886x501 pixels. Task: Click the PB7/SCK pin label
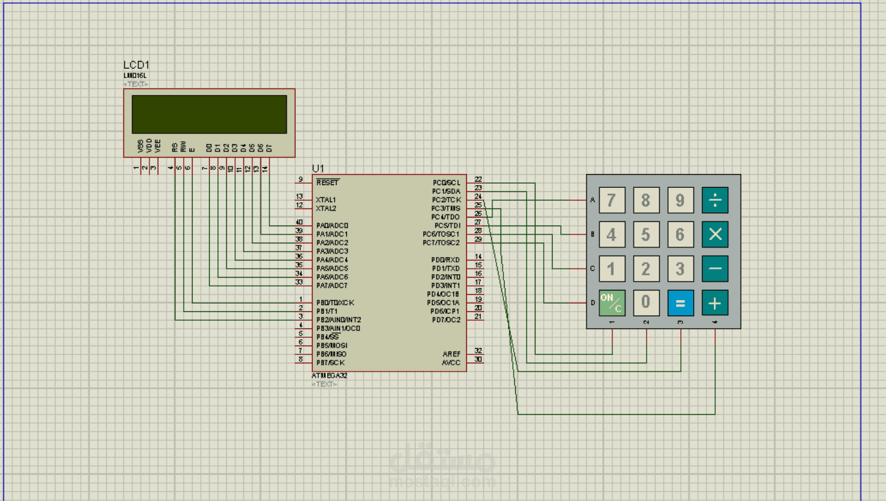click(331, 363)
